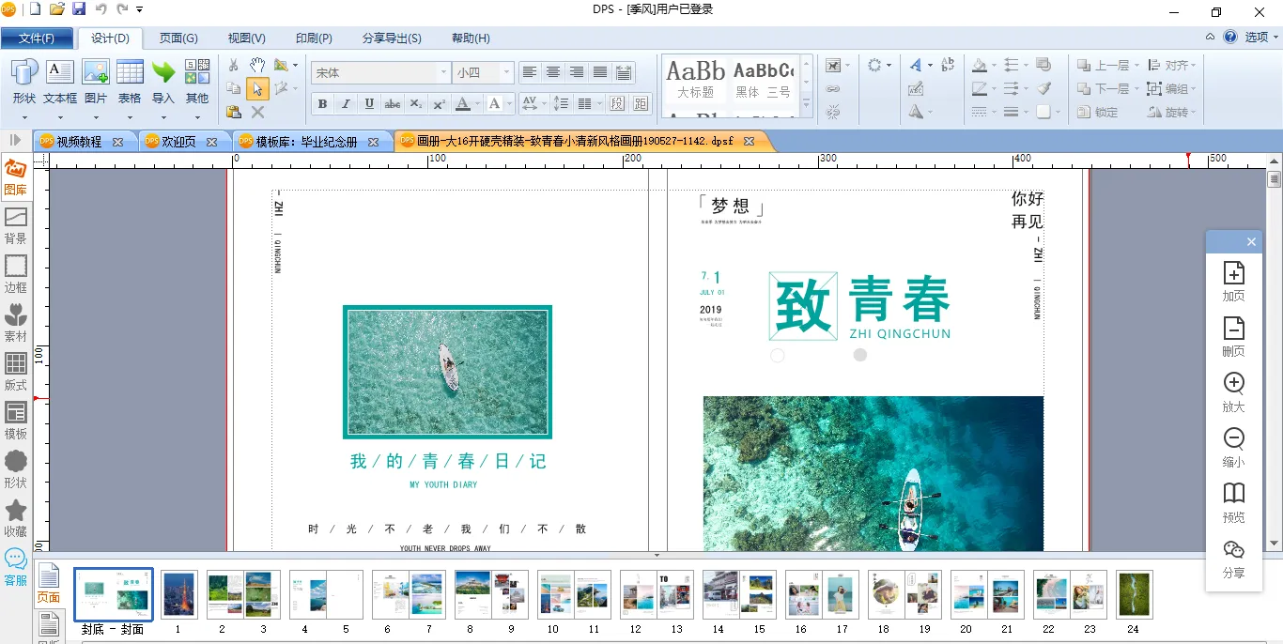
Task: Select page thumbnail labeled 24
Action: 1134,594
